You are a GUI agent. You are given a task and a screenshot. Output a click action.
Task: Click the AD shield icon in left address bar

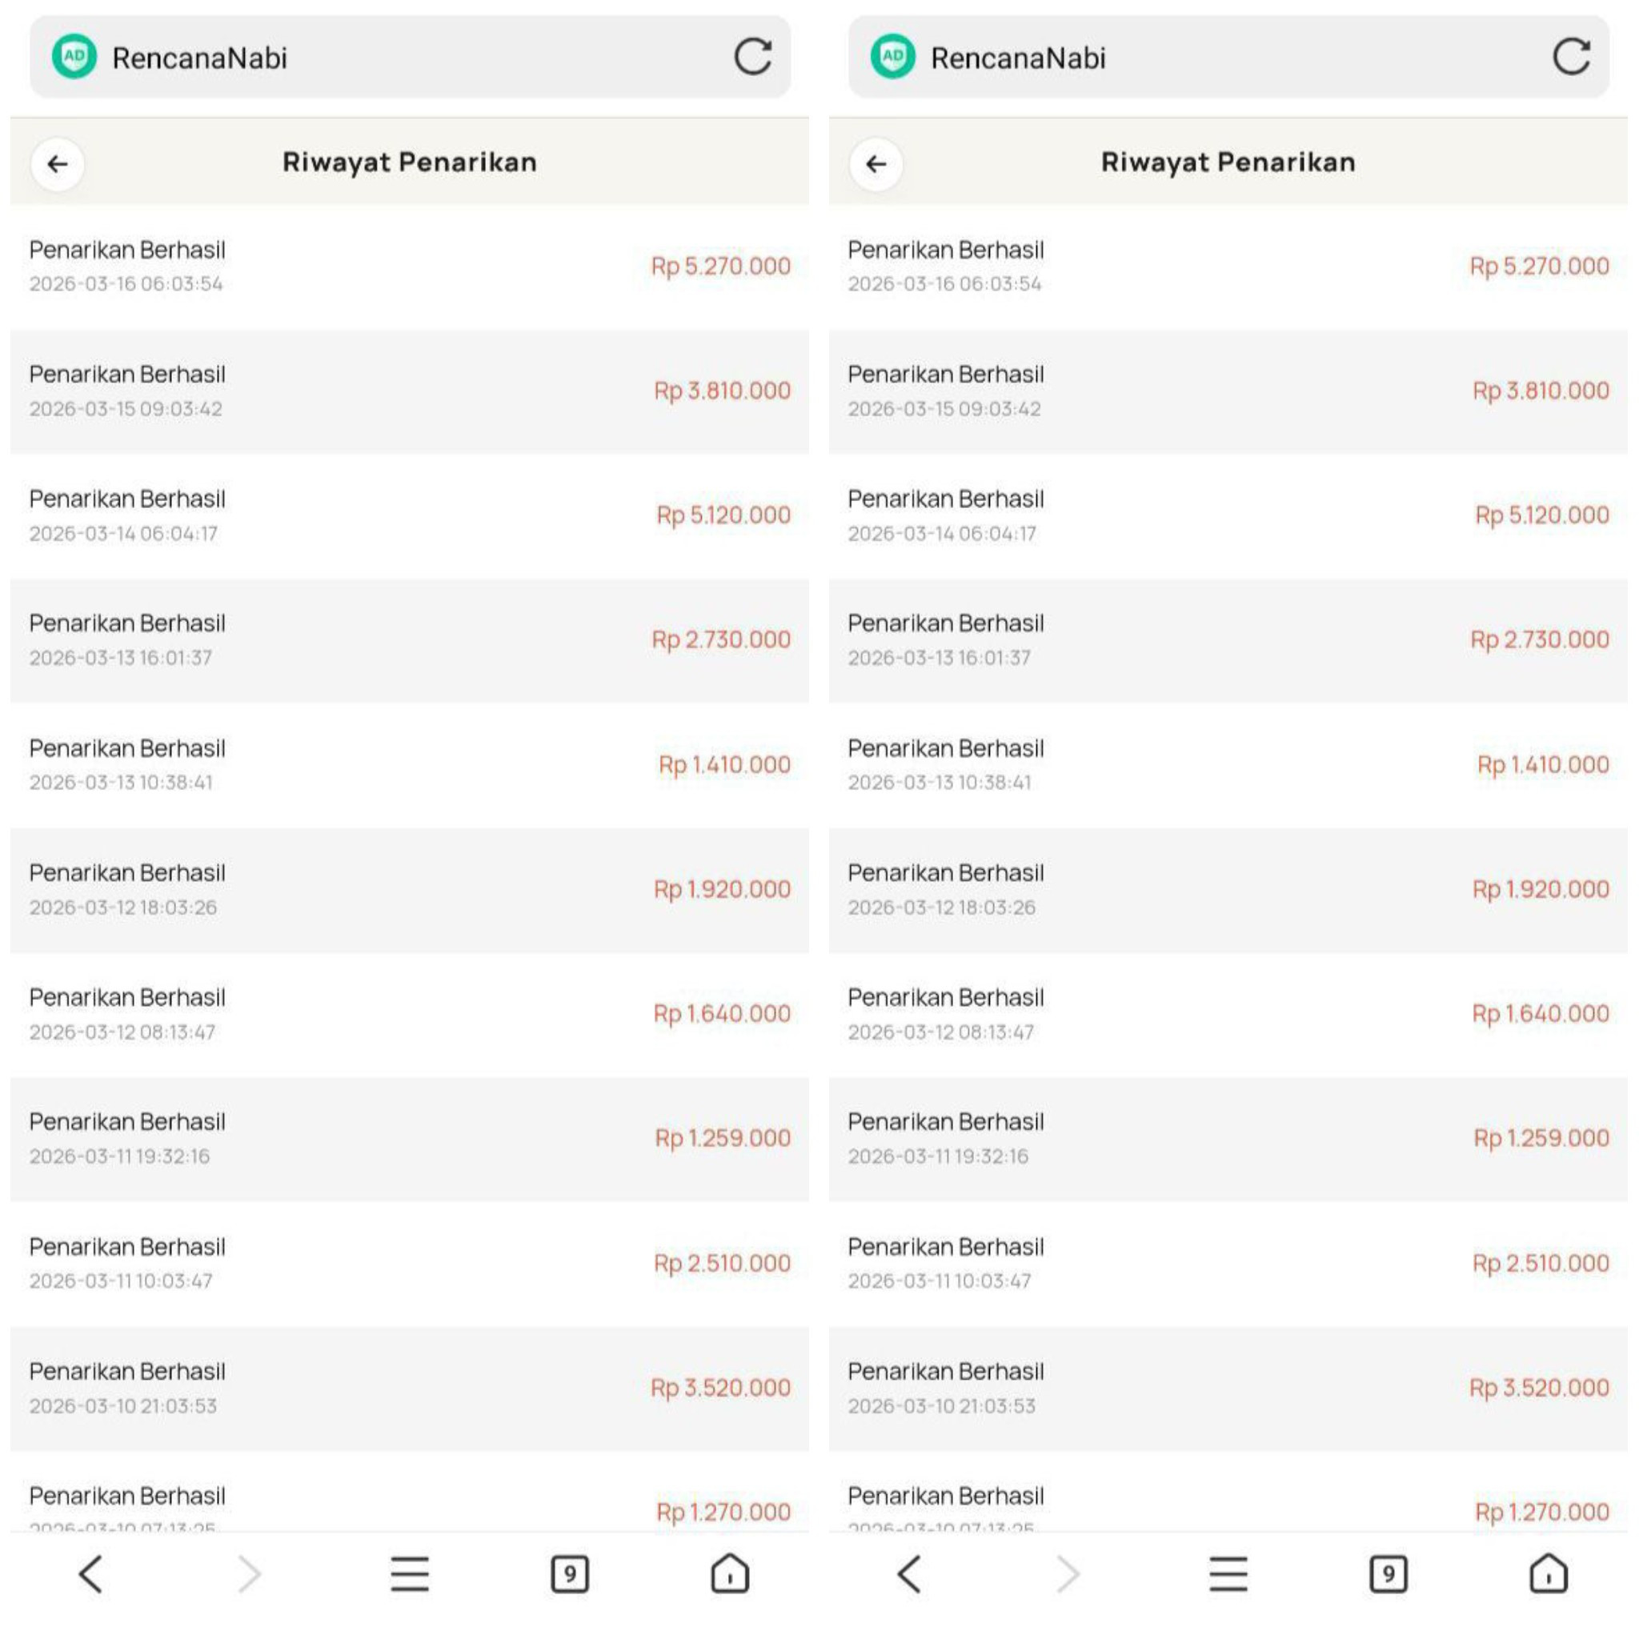[74, 57]
